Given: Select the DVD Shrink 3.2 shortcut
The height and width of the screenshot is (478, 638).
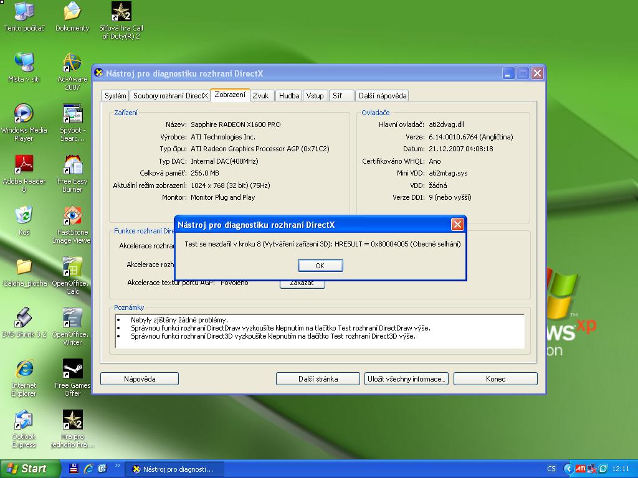Looking at the screenshot, I should pos(24,323).
